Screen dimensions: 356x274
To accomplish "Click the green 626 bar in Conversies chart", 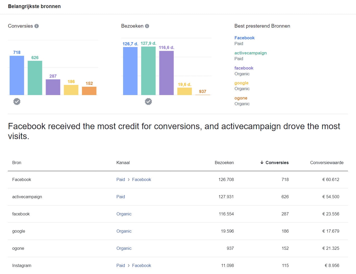I will 35,78.
